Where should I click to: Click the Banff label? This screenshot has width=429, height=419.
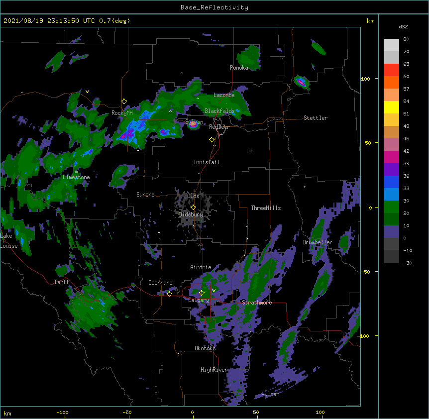point(62,282)
